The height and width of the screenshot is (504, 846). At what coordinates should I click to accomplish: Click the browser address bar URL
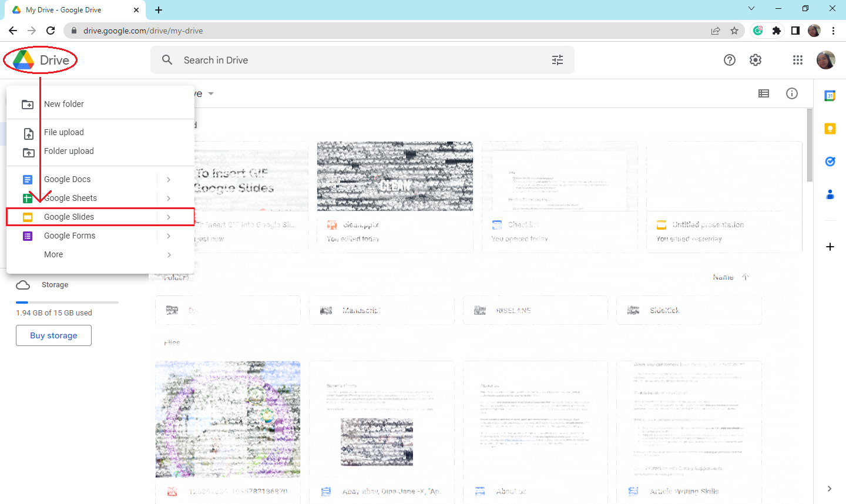coord(143,31)
